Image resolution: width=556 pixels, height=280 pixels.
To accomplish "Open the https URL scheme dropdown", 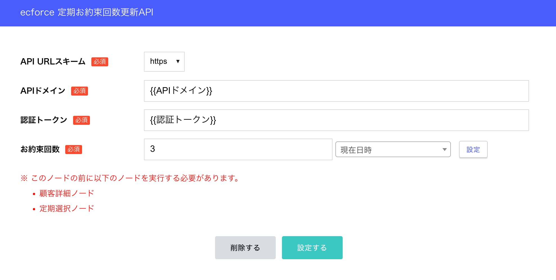I will pos(164,62).
